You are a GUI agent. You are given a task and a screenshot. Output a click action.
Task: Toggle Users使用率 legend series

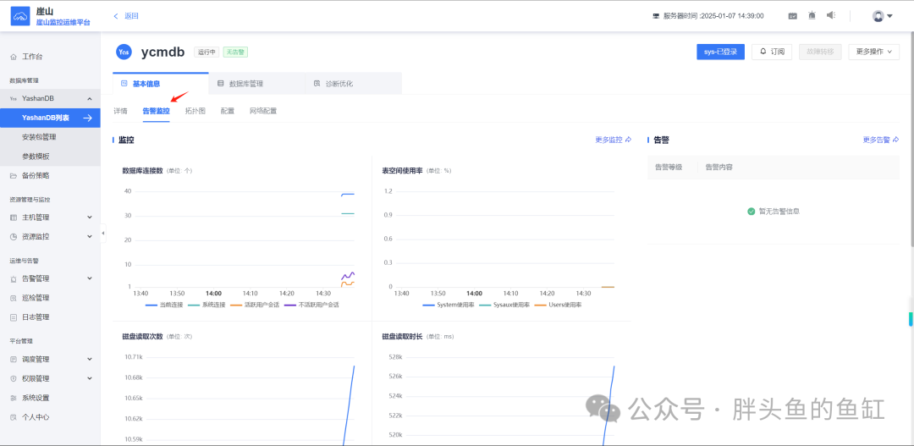click(x=557, y=305)
